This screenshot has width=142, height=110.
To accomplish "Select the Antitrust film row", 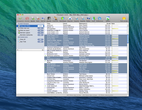I will [86, 25].
